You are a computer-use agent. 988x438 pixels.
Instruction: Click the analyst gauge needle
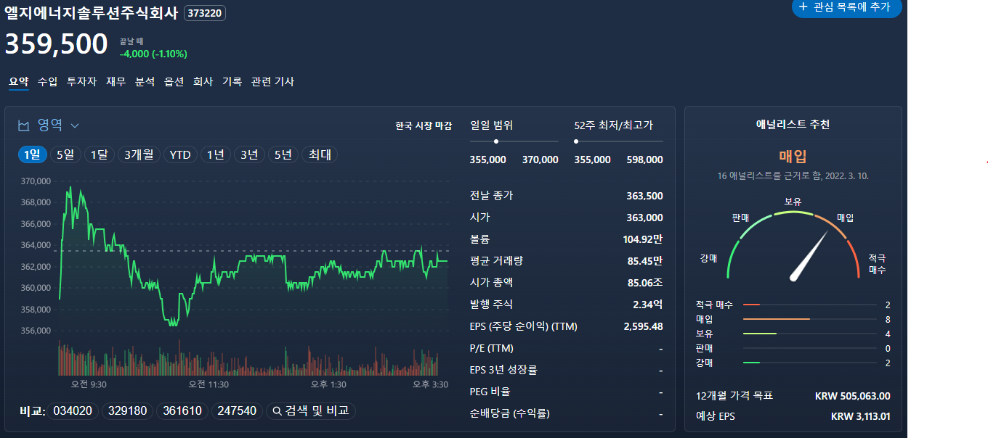(x=809, y=256)
